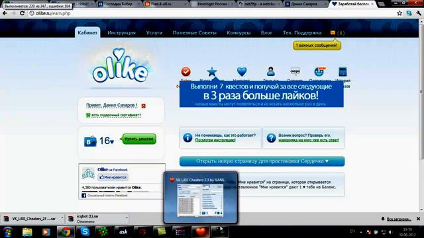Click the ask taskbar icon
Viewport: 424px width, 238px height.
pyautogui.click(x=123, y=232)
